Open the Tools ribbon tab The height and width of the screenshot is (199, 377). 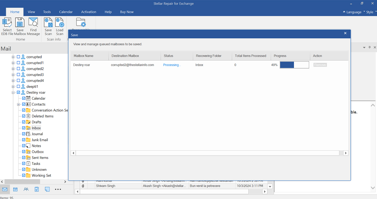click(x=47, y=12)
